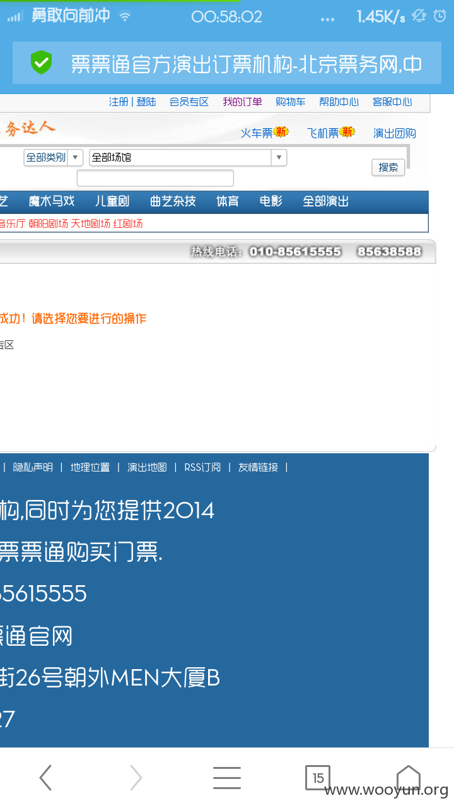Open the 演出团购 group buy link

coord(395,133)
